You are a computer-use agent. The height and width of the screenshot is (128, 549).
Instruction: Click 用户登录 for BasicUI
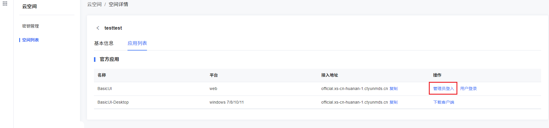point(468,89)
